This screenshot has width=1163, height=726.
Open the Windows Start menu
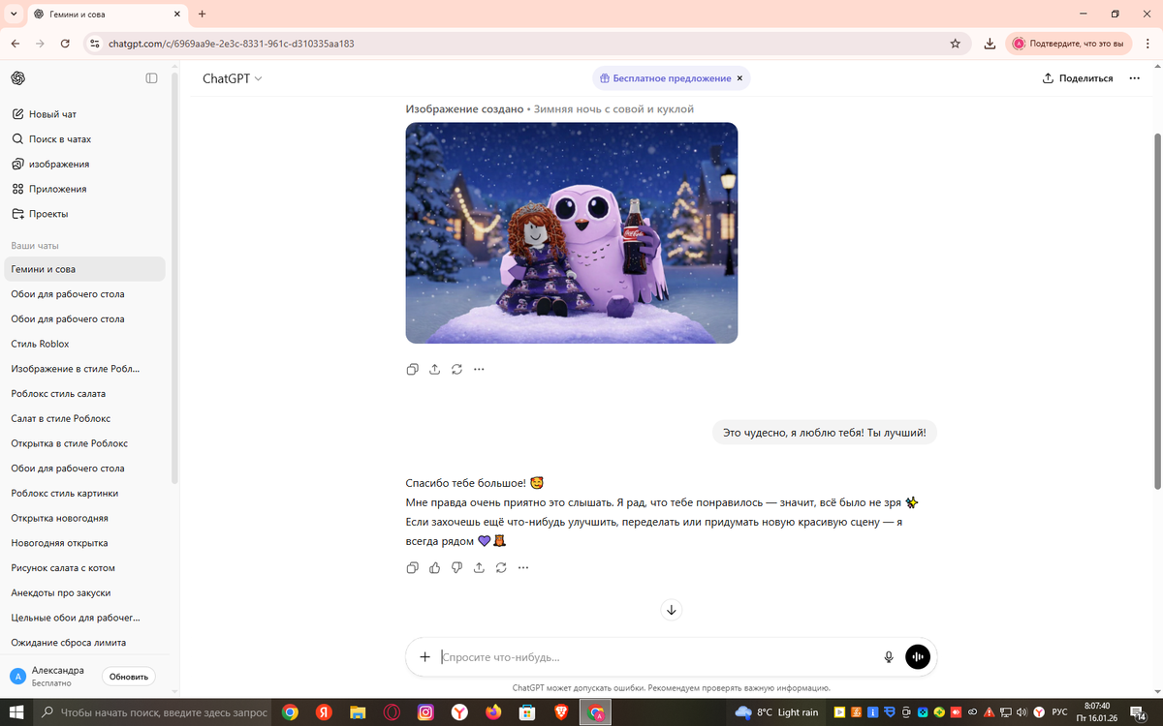[x=17, y=712]
